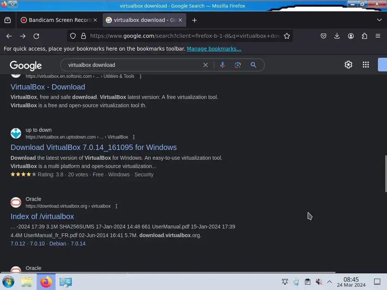The width and height of the screenshot is (387, 290).
Task: Open Firefox application hamburger menu
Action: pyautogui.click(x=378, y=36)
